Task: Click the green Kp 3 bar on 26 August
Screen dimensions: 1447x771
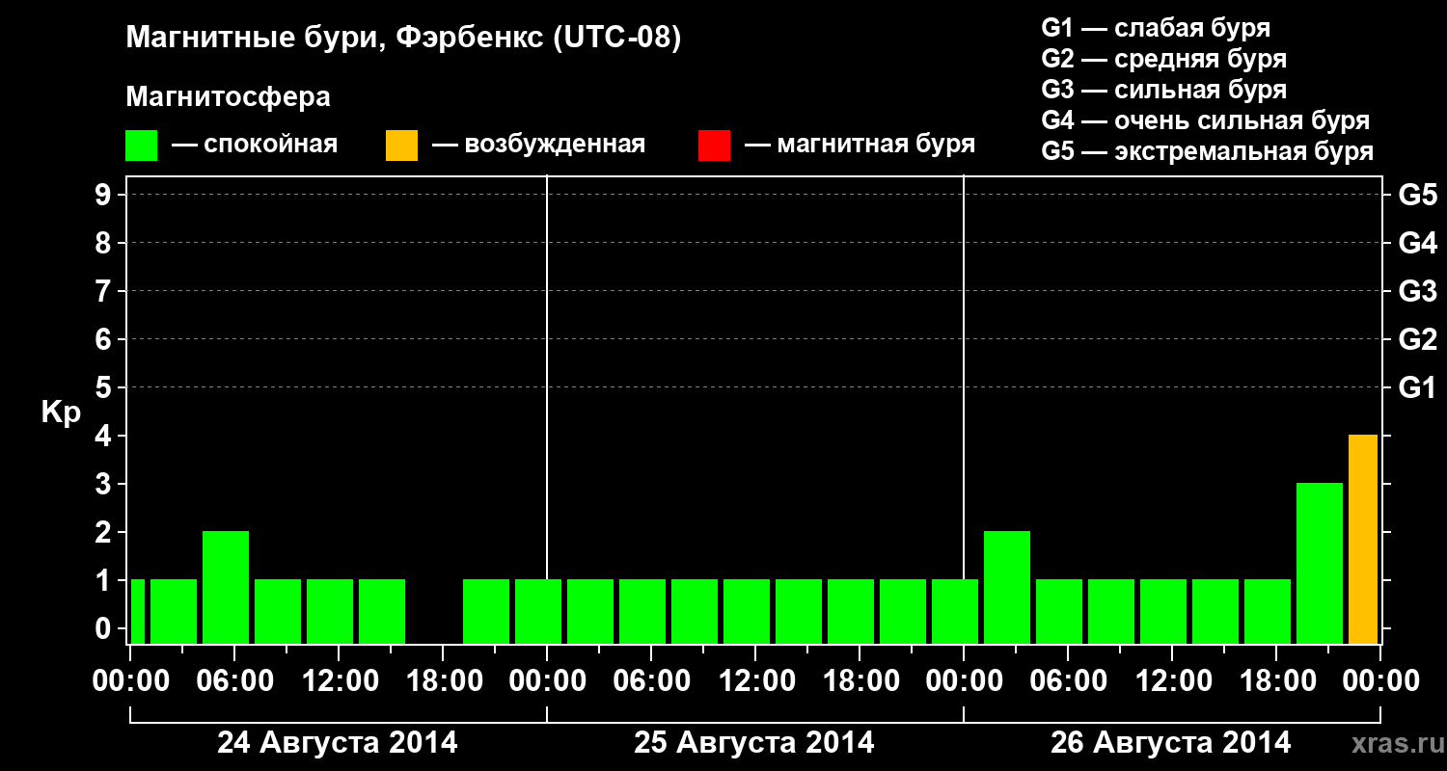Action: click(x=1320, y=563)
